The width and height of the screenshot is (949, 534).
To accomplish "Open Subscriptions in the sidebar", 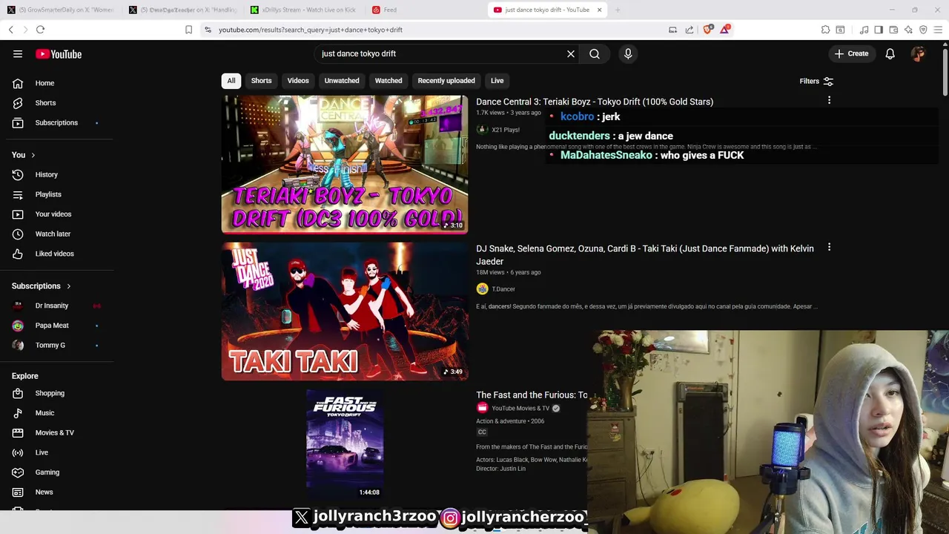I will pos(57,122).
